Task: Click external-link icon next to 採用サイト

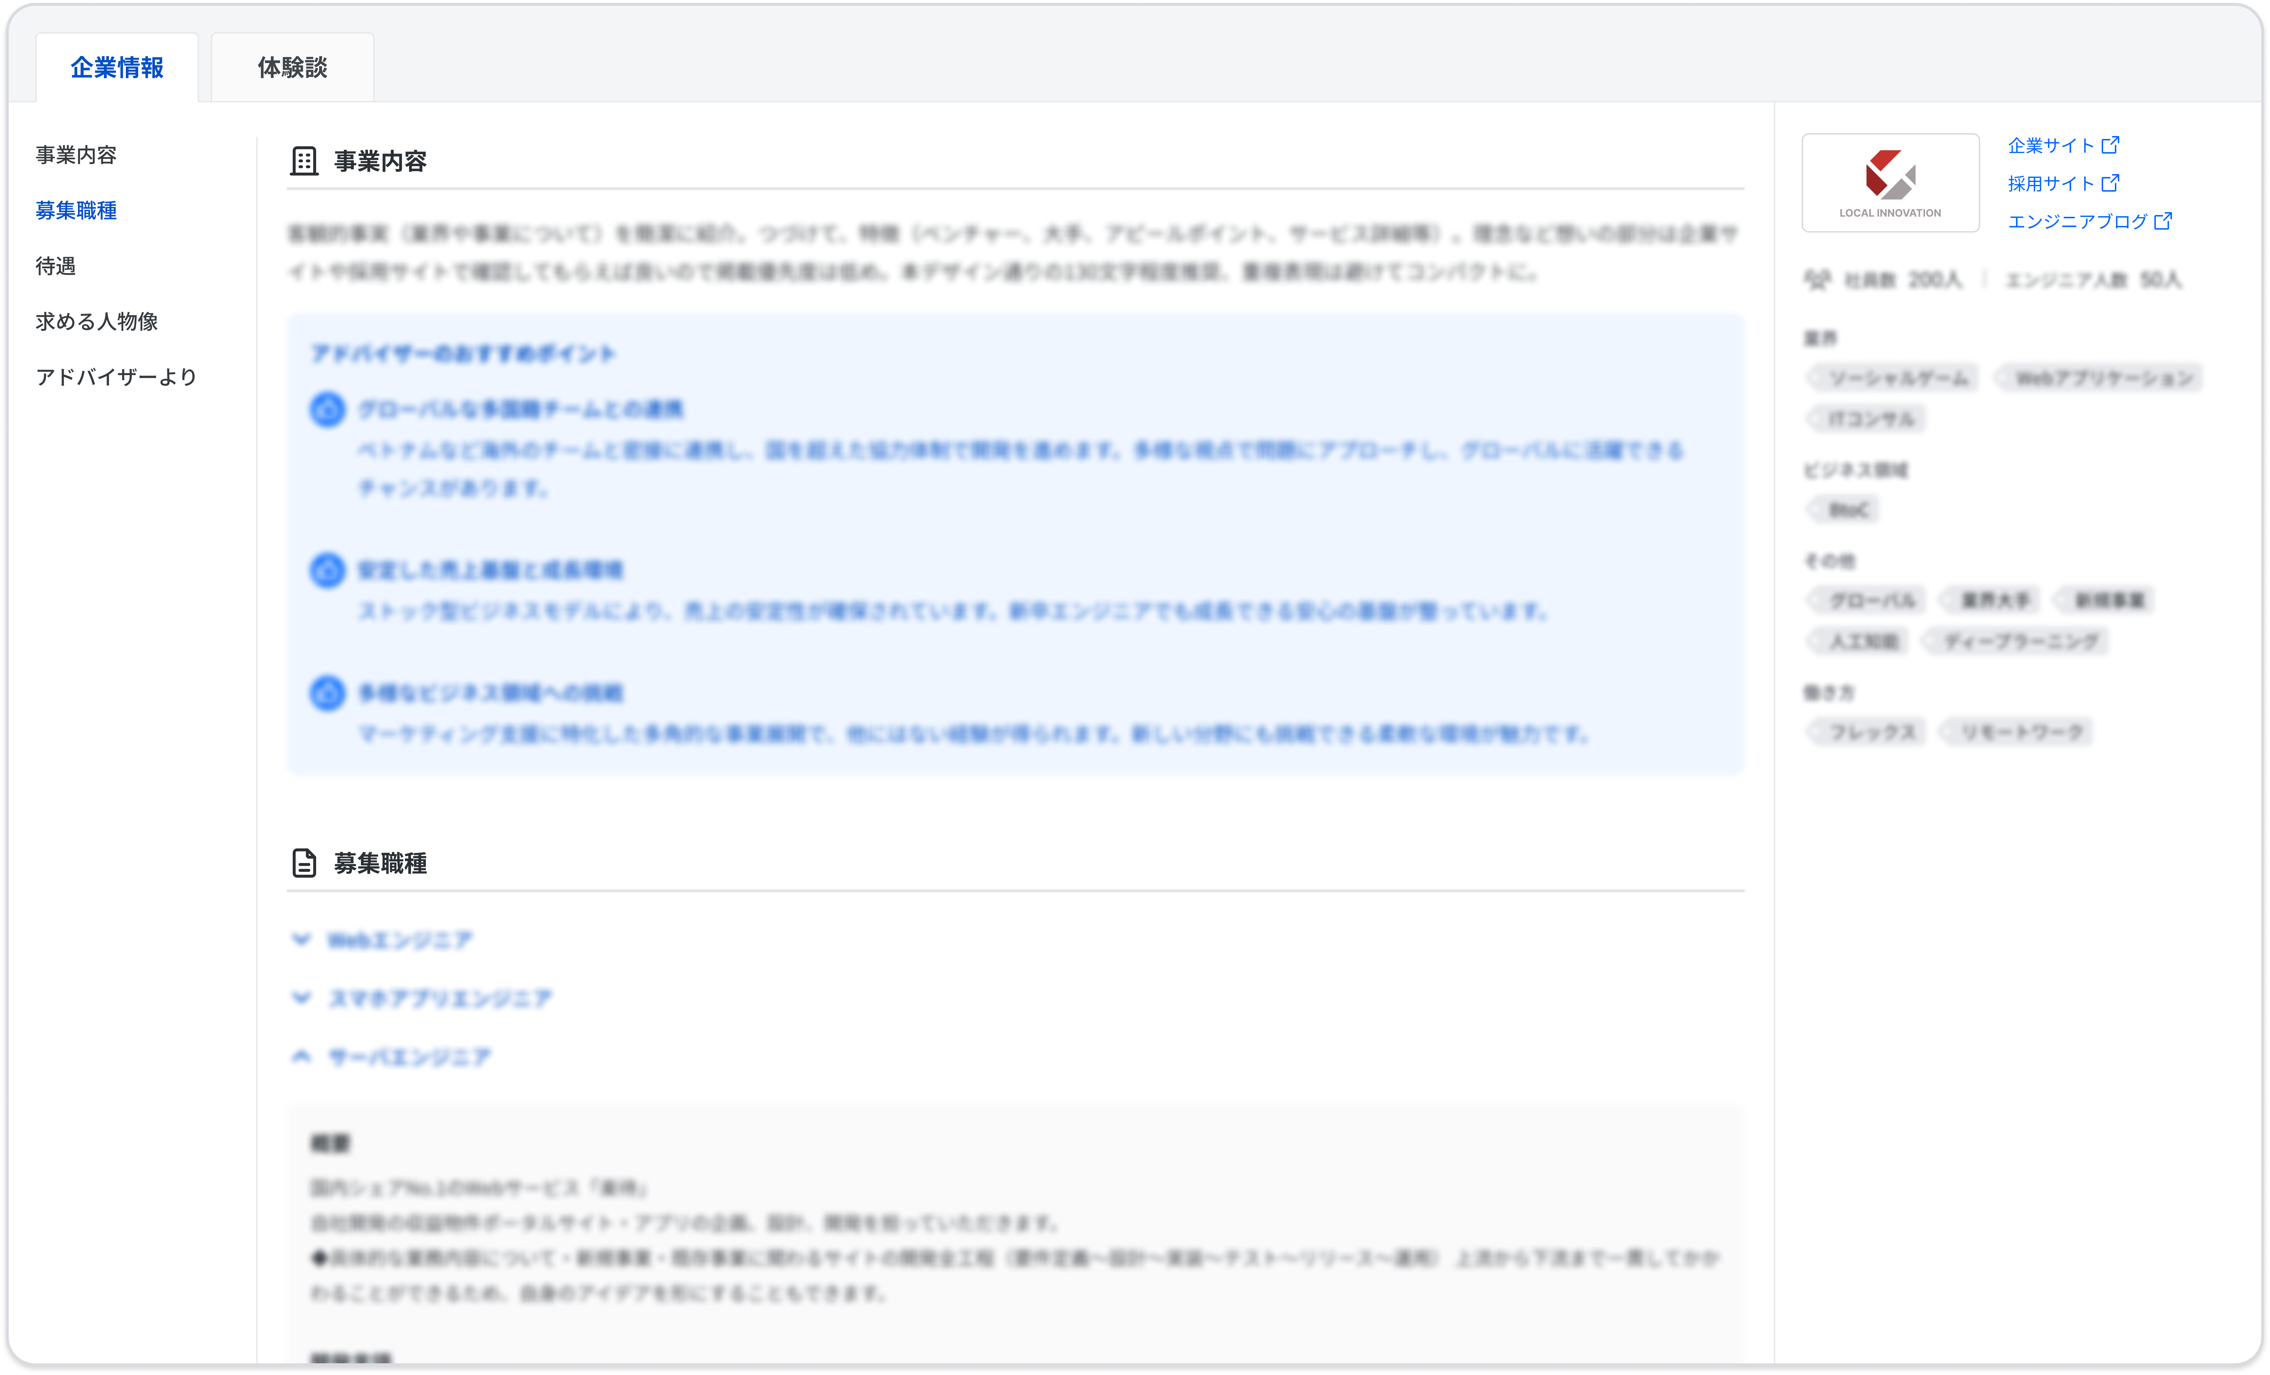Action: 2110,182
